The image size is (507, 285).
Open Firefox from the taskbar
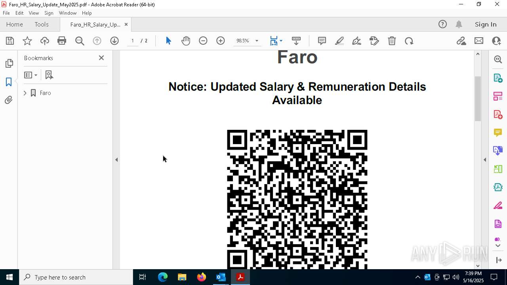click(x=202, y=277)
